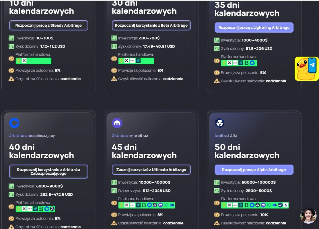Click the 10 dni card platform logos strip

(34, 61)
